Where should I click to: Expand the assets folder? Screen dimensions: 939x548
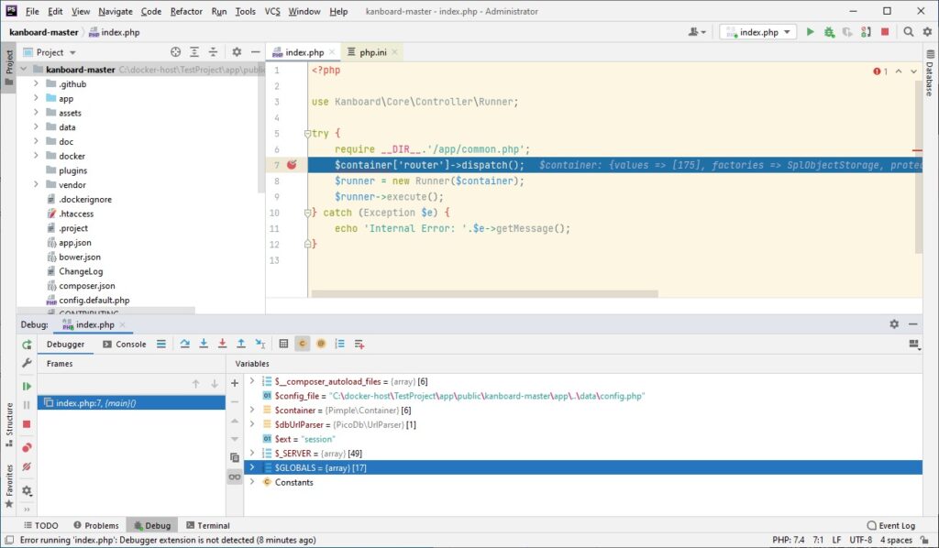coord(36,113)
